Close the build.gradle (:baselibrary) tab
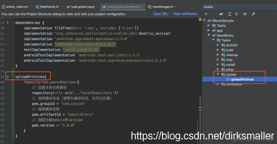This screenshot has height=144, width=277. pyautogui.click(x=143, y=7)
